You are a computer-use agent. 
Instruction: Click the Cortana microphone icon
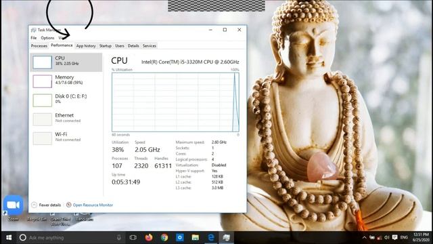click(119, 237)
